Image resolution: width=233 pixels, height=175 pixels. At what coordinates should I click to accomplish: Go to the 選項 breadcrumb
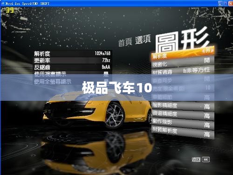coord(143,40)
